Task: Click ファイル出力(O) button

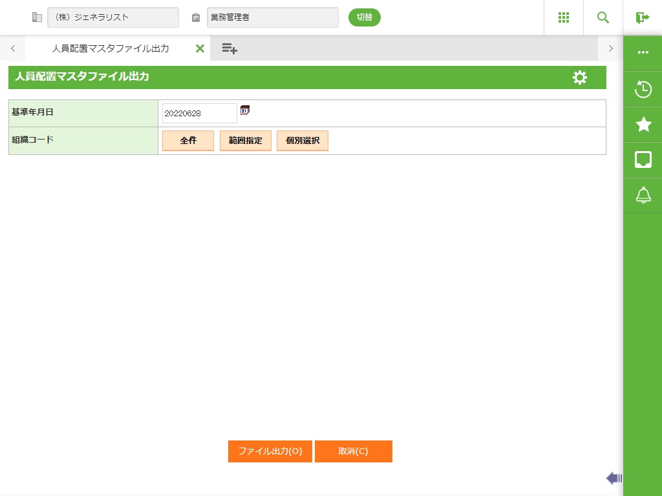Action: (x=270, y=451)
